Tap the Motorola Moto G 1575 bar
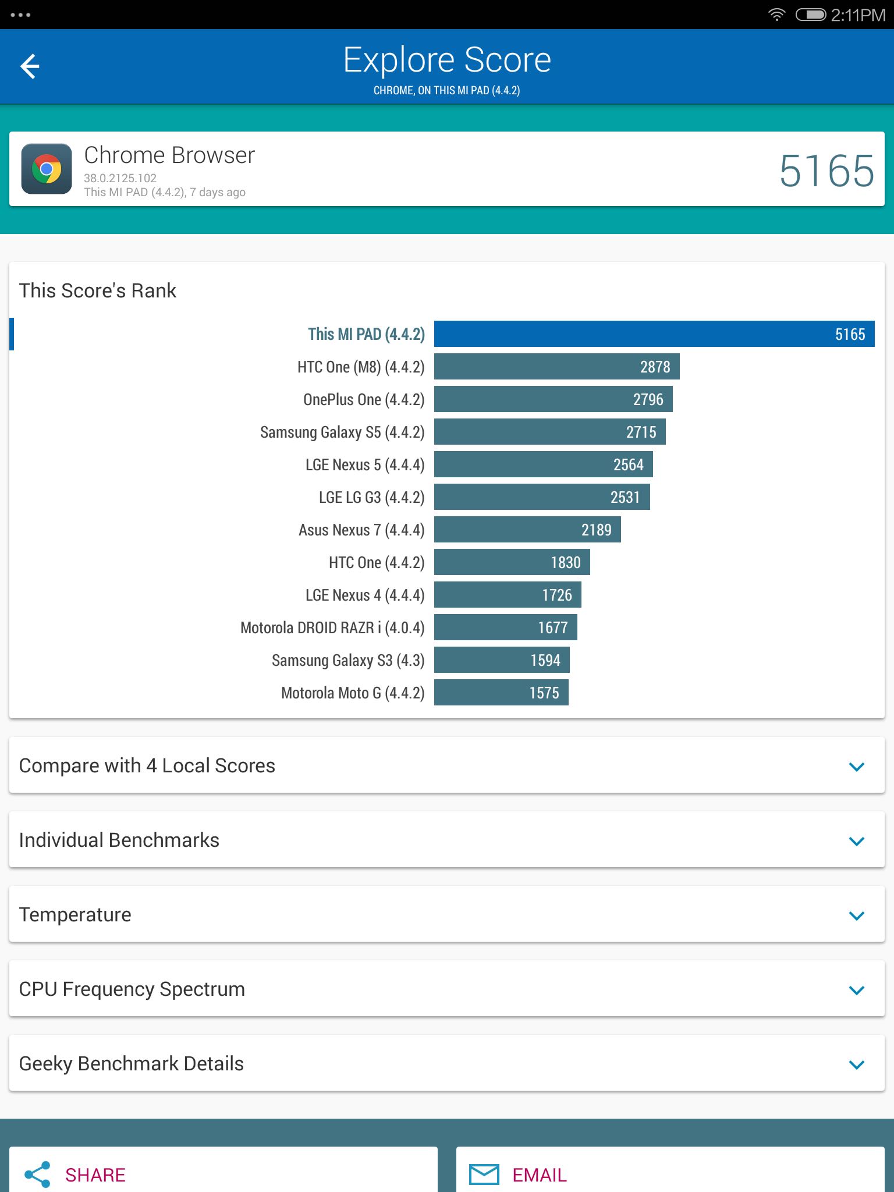 501,693
